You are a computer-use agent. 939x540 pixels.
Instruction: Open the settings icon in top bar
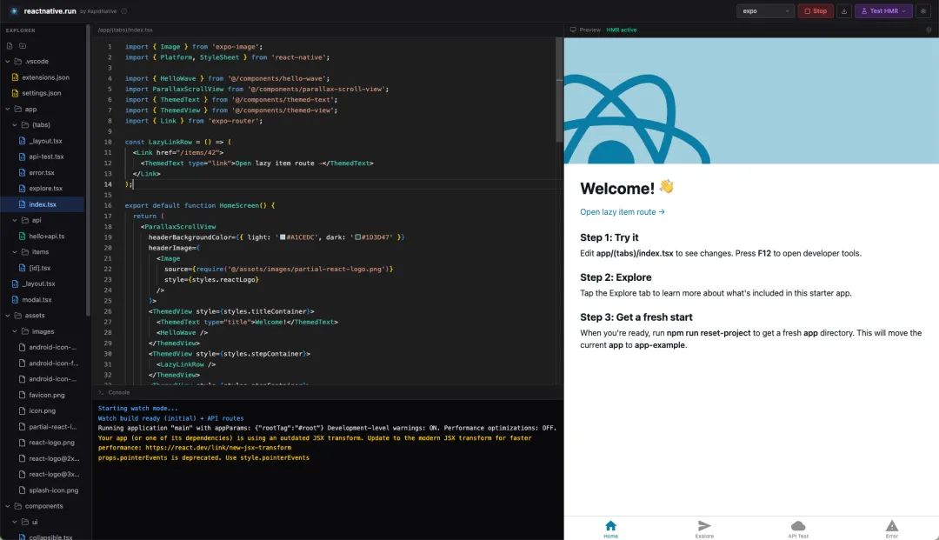pos(923,11)
